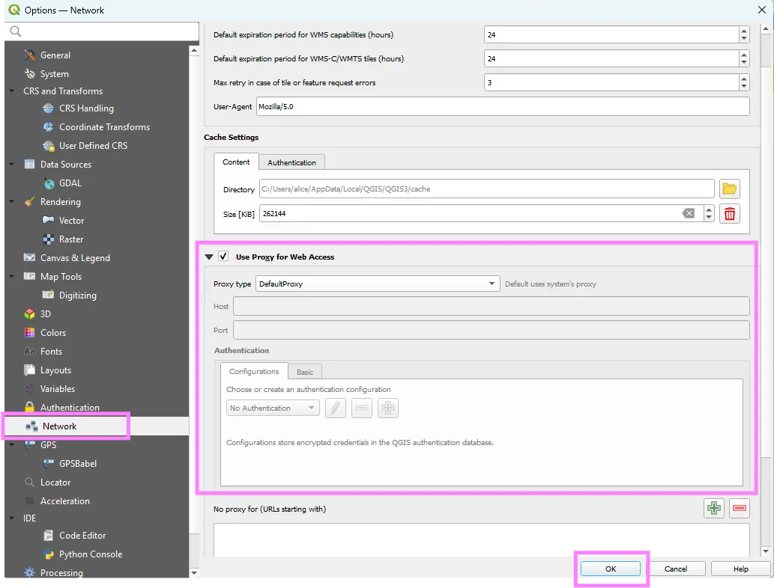Add a URL to the no-proxy list
The image size is (774, 588).
click(x=713, y=508)
